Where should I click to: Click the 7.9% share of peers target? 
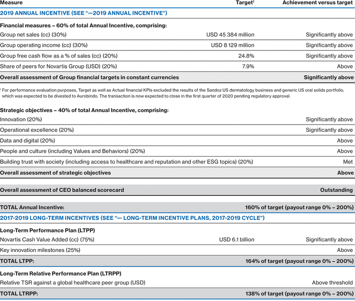(247, 66)
